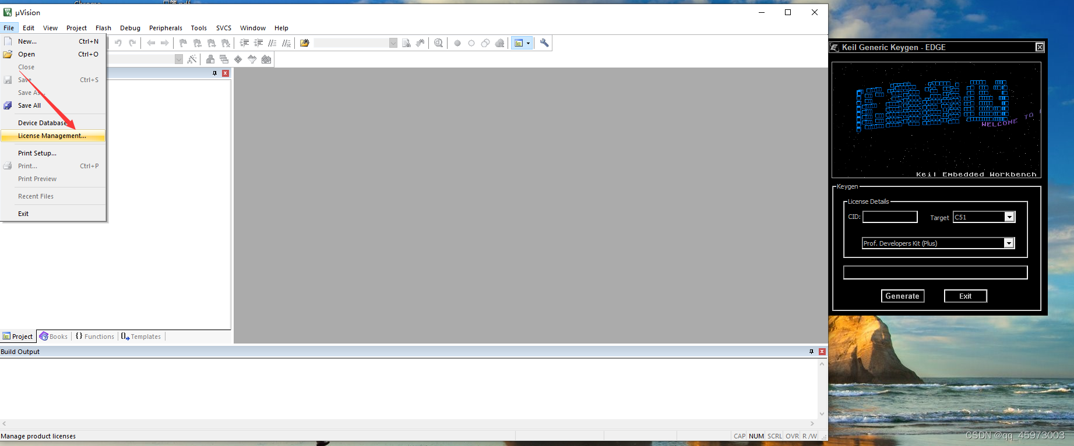Open the SVCS menu
The height and width of the screenshot is (446, 1074).
pyautogui.click(x=224, y=28)
